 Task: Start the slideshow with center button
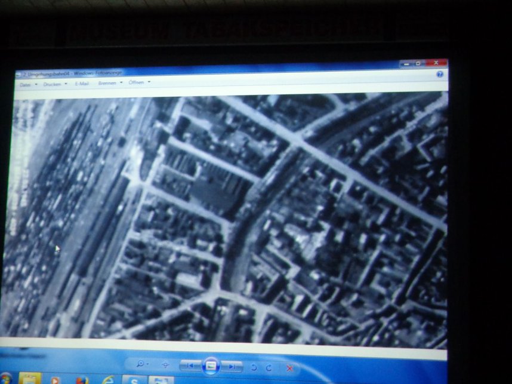(211, 365)
